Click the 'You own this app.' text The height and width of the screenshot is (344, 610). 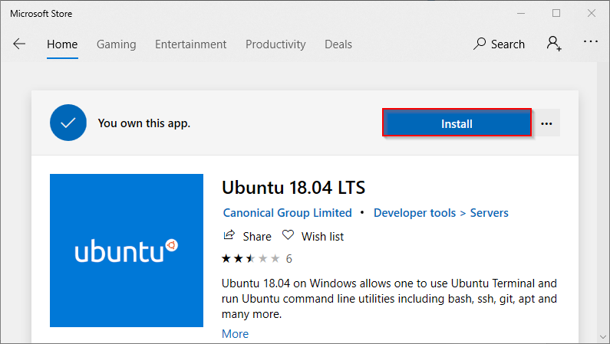(x=144, y=123)
